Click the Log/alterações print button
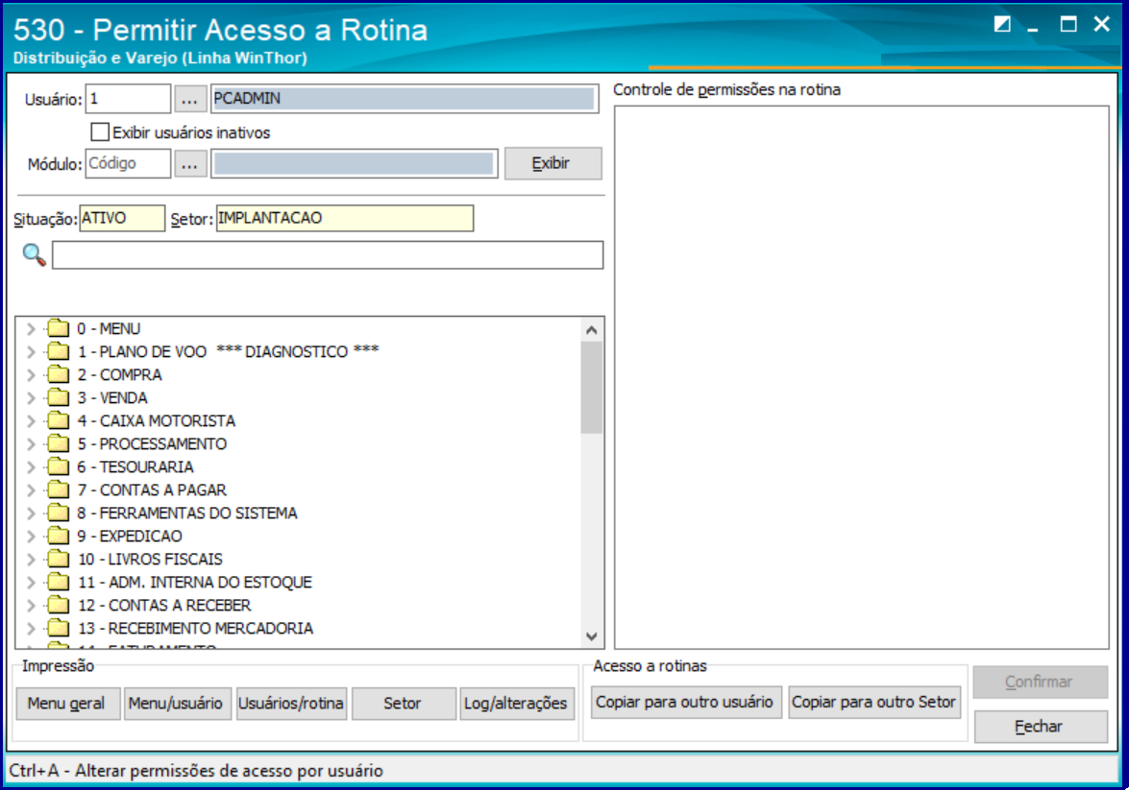 (516, 703)
